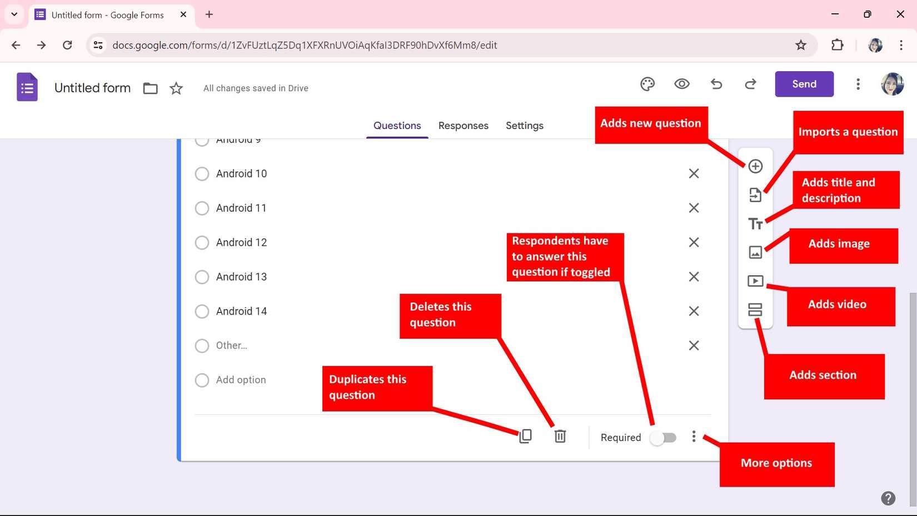Duplicate this question with the copy icon
Image resolution: width=917 pixels, height=516 pixels.
pyautogui.click(x=525, y=436)
